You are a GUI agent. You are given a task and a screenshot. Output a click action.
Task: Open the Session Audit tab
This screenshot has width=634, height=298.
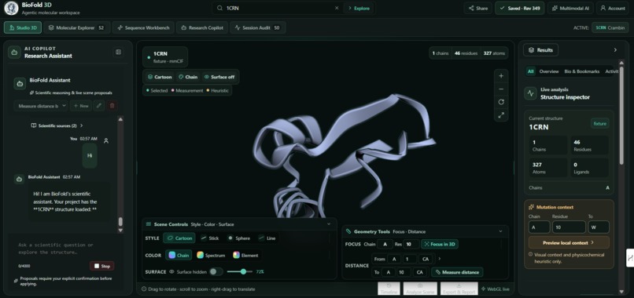click(257, 27)
